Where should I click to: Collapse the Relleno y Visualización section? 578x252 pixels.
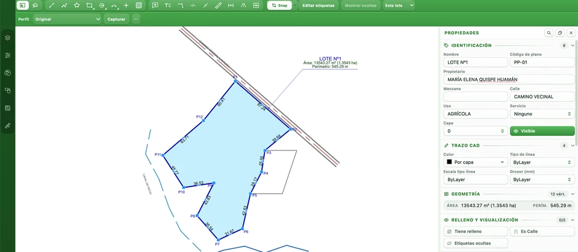pos(572,220)
